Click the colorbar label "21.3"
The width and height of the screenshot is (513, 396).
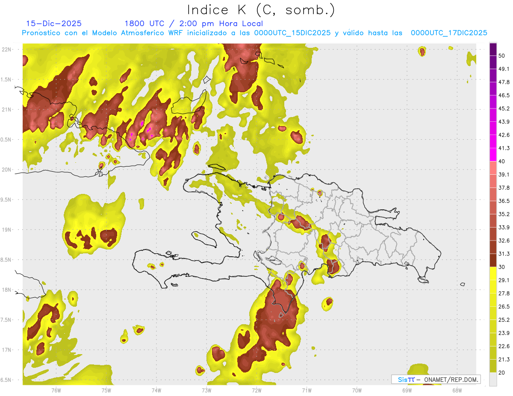click(504, 359)
